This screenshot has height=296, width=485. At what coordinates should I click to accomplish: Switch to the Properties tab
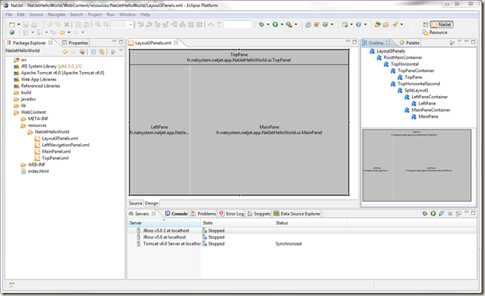75,43
